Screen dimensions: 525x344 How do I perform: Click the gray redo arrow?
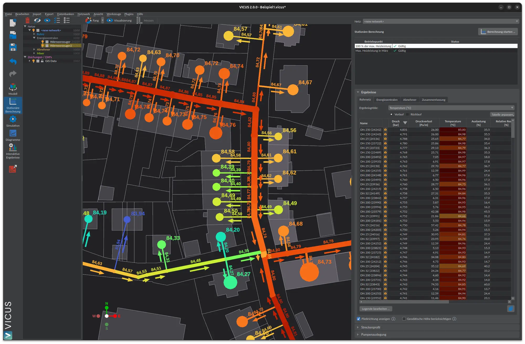tap(13, 74)
